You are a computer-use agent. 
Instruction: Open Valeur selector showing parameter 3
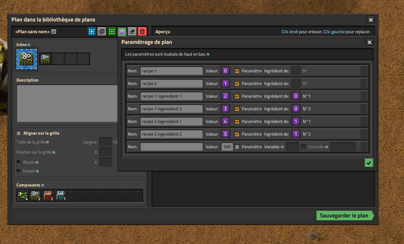(x=225, y=109)
